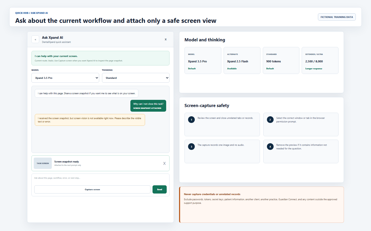This screenshot has height=231, width=371.
Task: Click the Fictional Training Data badge
Action: coord(337,17)
